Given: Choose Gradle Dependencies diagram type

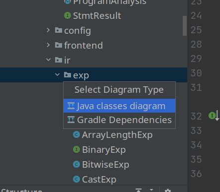Looking at the screenshot, I should (119, 120).
